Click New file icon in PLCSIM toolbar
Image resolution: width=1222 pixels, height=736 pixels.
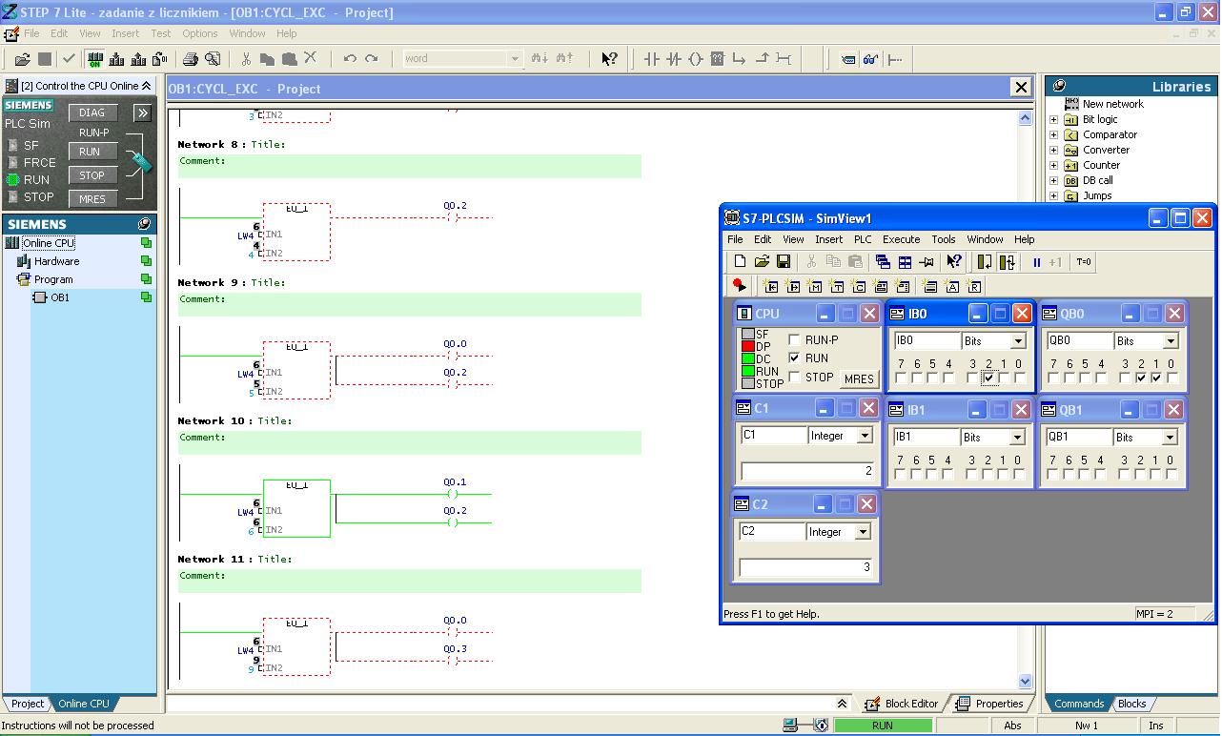click(740, 262)
